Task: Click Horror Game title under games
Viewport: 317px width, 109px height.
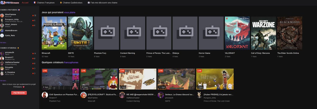Action: (204, 53)
